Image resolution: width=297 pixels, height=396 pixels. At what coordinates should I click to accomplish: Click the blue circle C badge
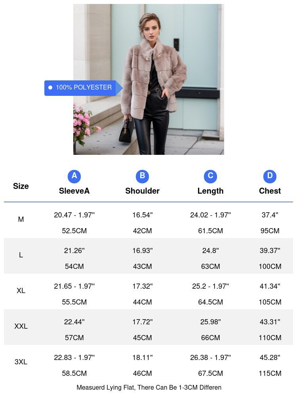[210, 176]
